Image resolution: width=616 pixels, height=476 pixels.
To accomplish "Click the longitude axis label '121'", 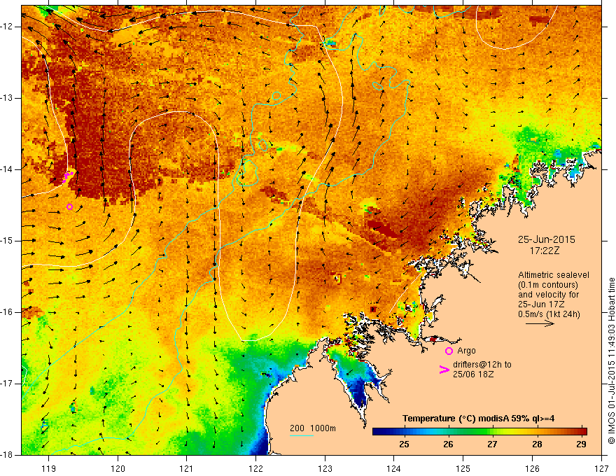I will coord(187,468).
